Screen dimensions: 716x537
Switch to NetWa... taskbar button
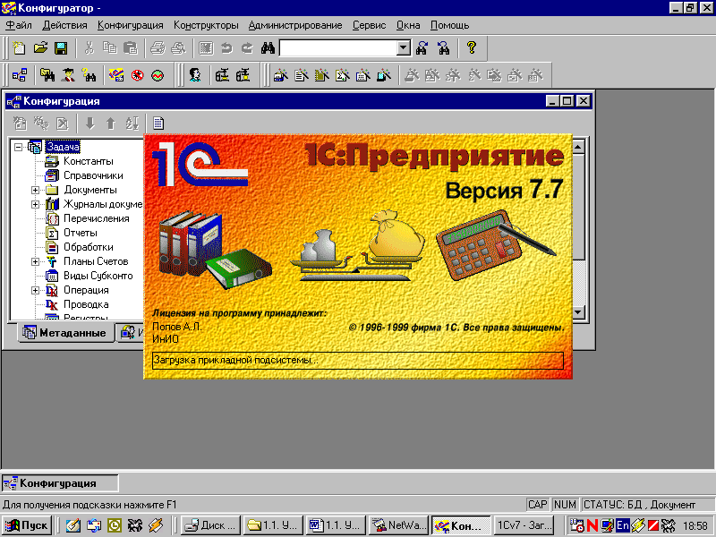(x=398, y=525)
